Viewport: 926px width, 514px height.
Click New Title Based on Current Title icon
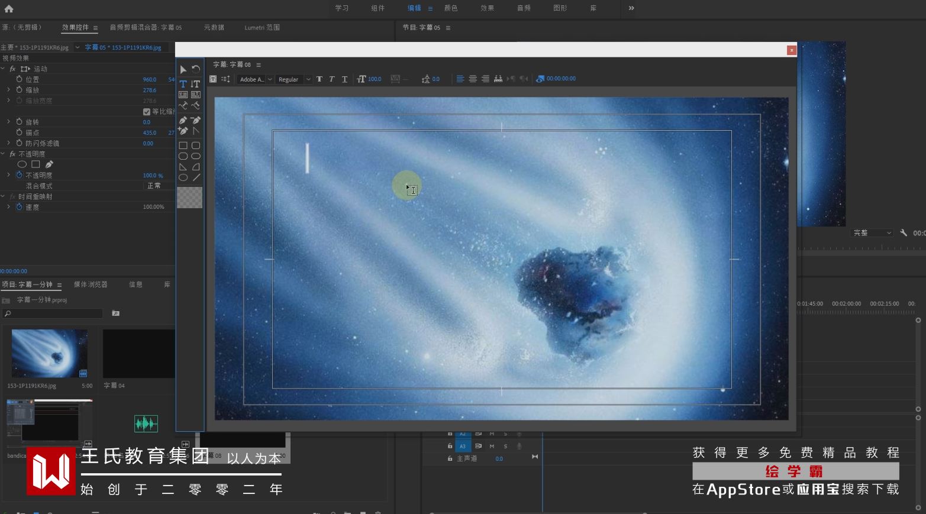coord(213,79)
